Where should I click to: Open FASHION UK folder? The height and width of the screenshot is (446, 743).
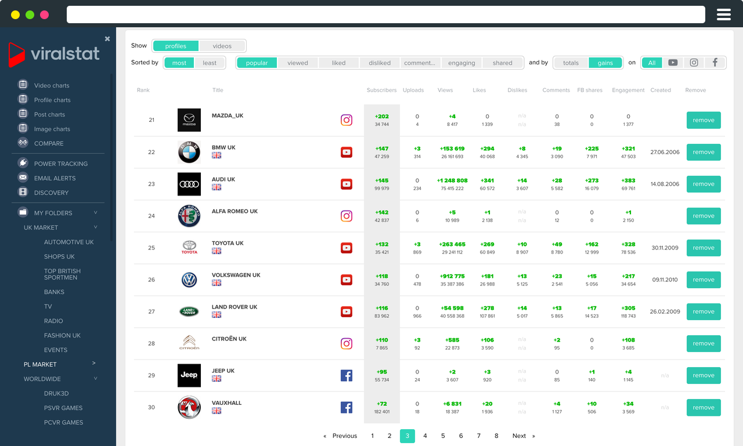[x=62, y=335]
